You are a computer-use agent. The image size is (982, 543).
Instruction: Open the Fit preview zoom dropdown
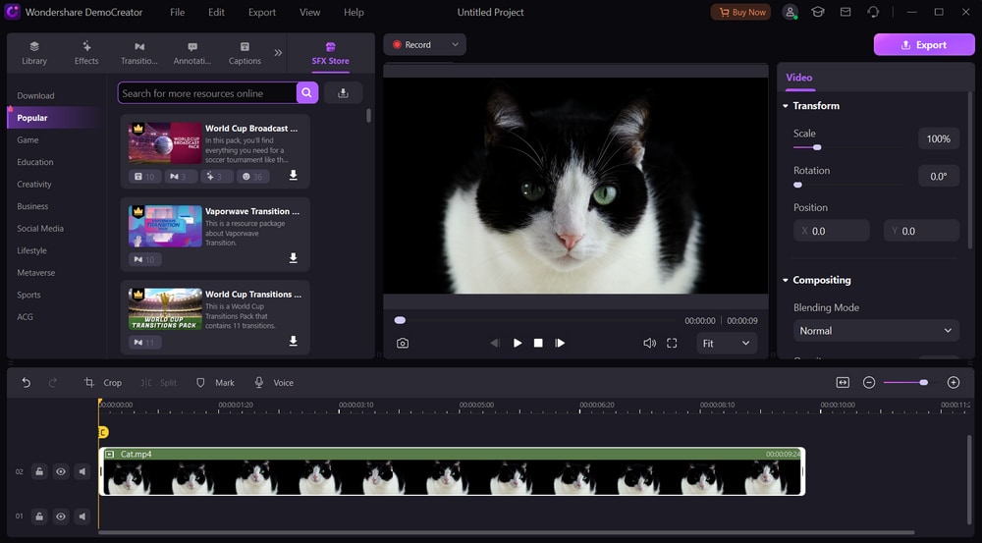[x=725, y=343]
